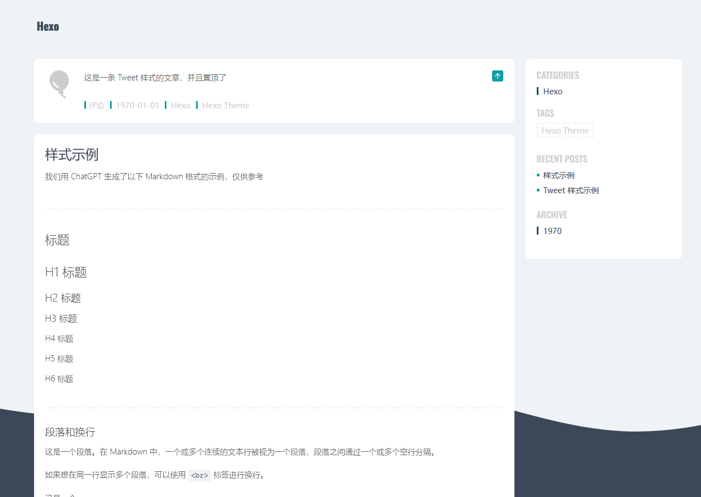Select the Hexo Theme tag on the tweet card
This screenshot has width=701, height=497.
coord(226,105)
